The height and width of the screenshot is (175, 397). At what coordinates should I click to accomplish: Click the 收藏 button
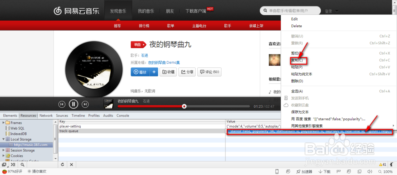coord(168,72)
